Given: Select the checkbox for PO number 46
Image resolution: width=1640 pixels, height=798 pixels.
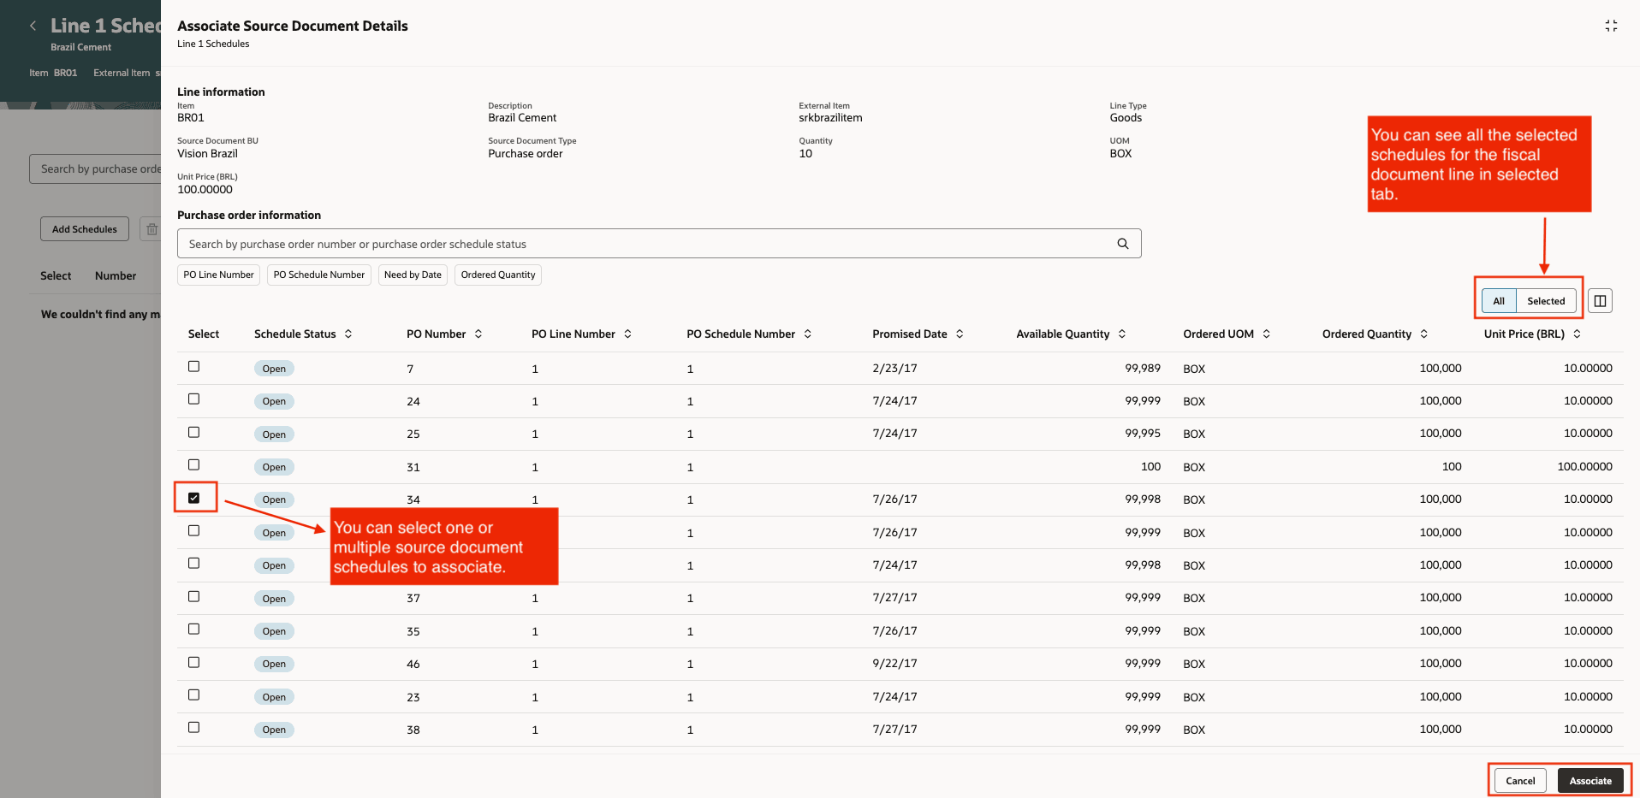Looking at the screenshot, I should pyautogui.click(x=193, y=662).
